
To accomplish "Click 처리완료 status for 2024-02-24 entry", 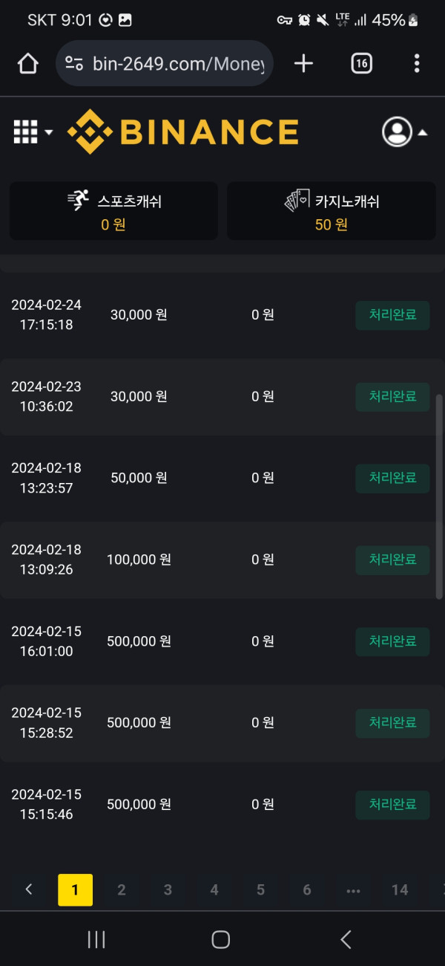I will tap(392, 315).
